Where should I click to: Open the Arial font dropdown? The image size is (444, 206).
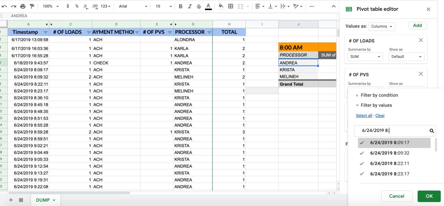[x=133, y=6]
